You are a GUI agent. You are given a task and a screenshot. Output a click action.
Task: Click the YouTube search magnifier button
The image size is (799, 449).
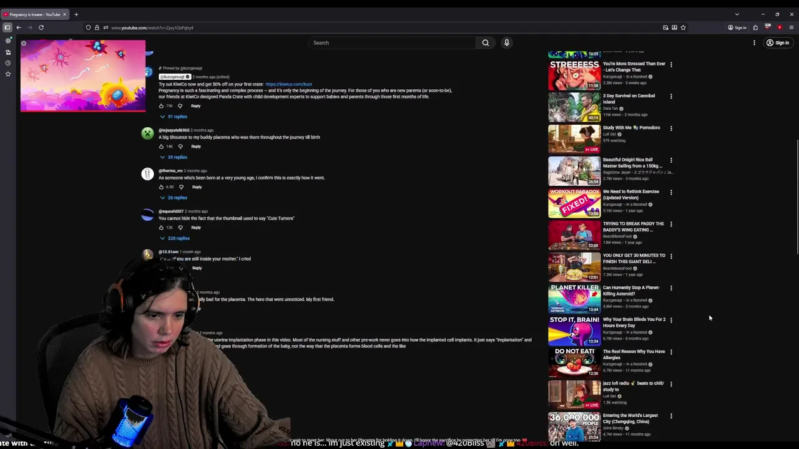coord(485,43)
